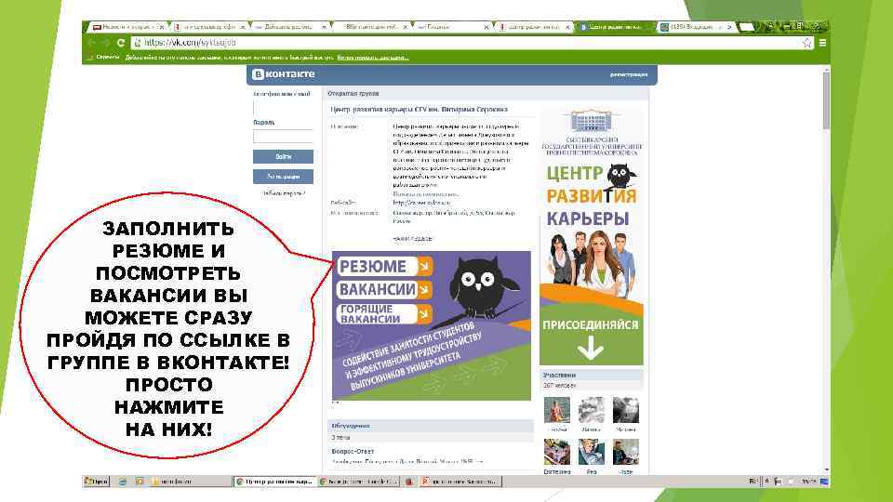
Task: Switch to the last browser tab
Action: point(695,27)
